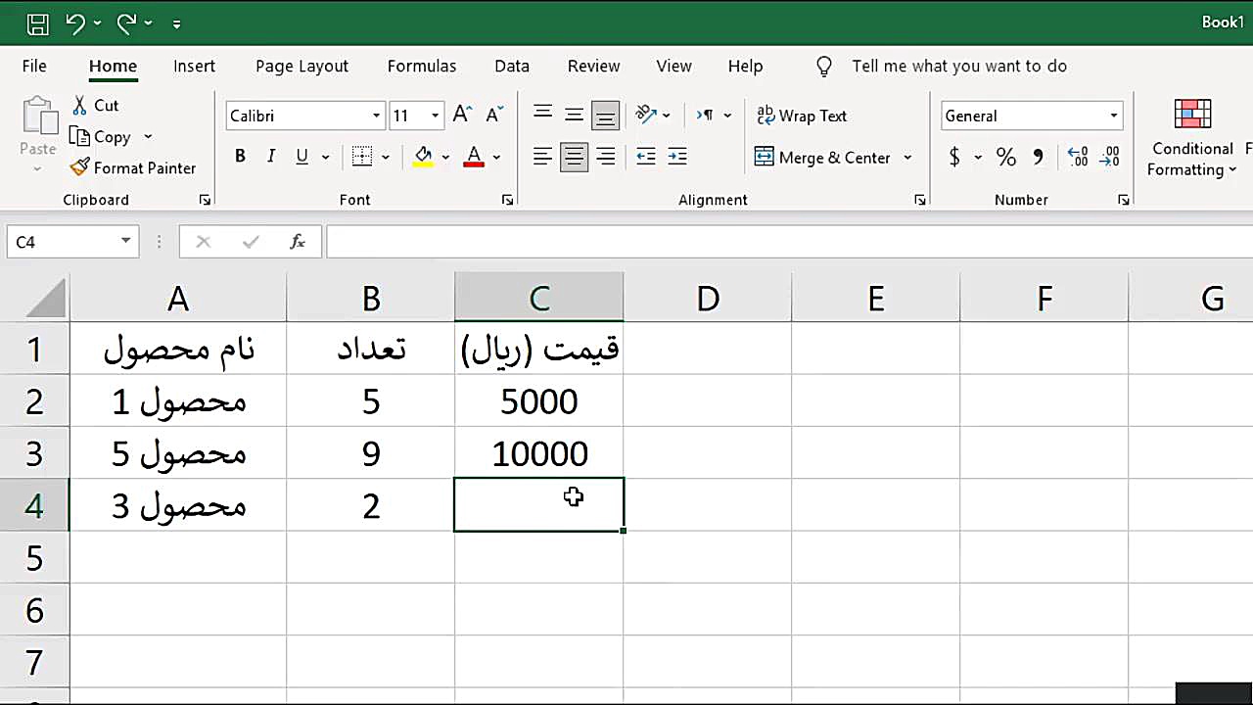Image resolution: width=1253 pixels, height=705 pixels.
Task: Open Customize Quick Access Toolbar menu
Action: point(176,23)
